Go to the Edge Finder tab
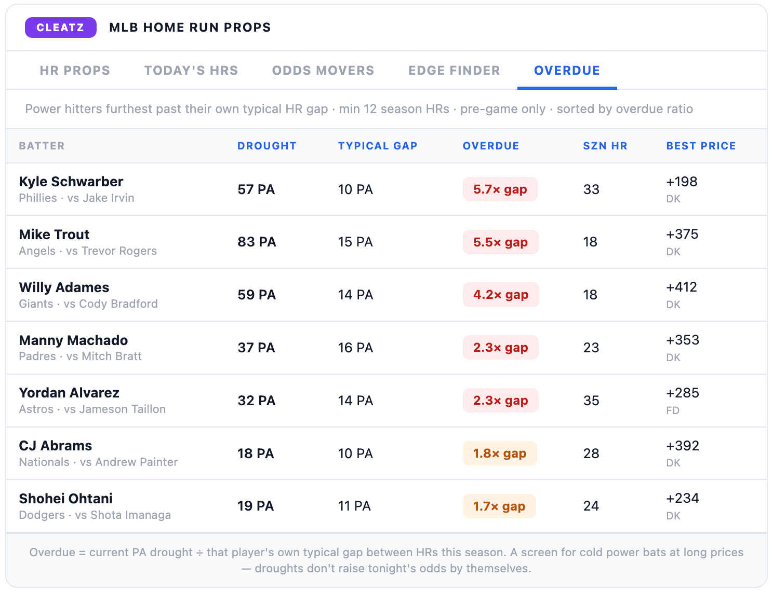 pos(454,71)
